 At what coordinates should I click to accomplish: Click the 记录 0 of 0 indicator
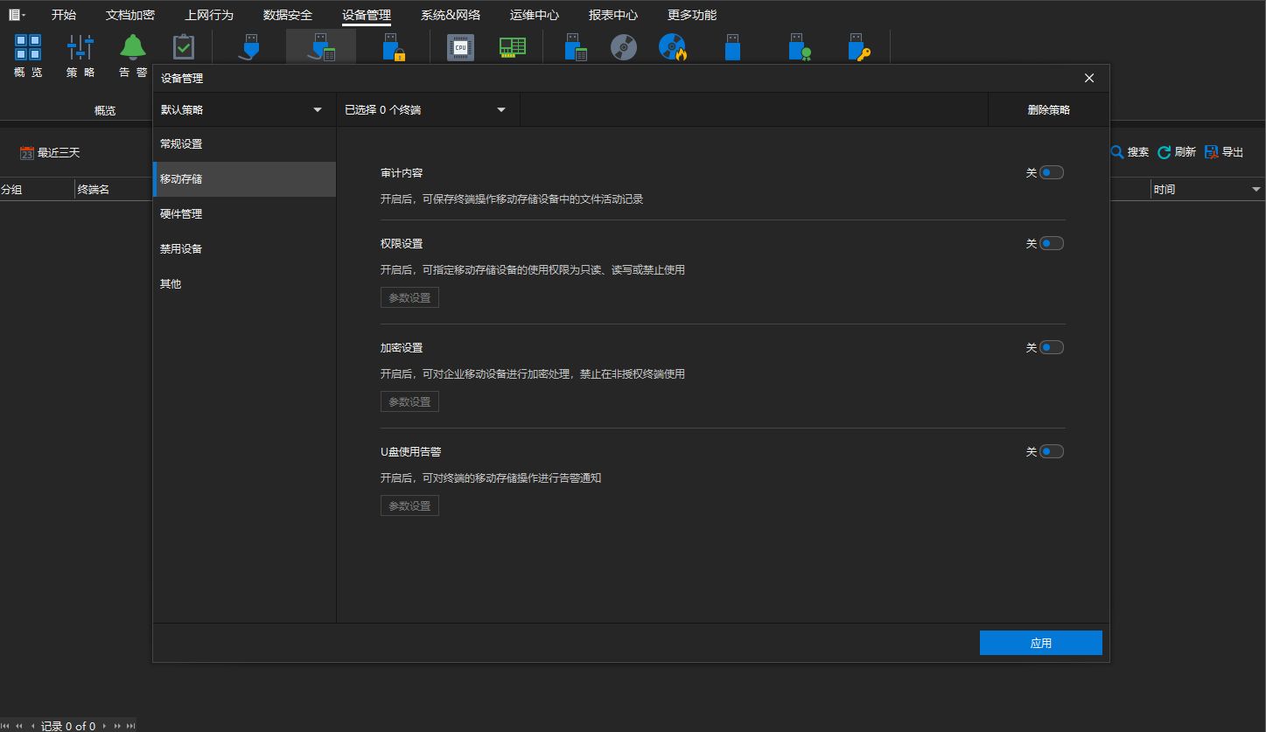[x=68, y=726]
